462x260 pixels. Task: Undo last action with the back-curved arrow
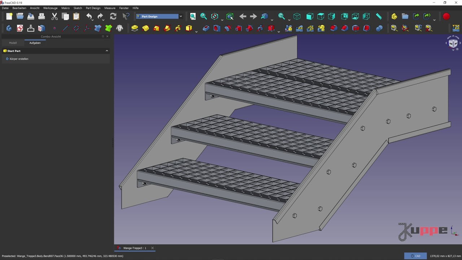(x=89, y=16)
